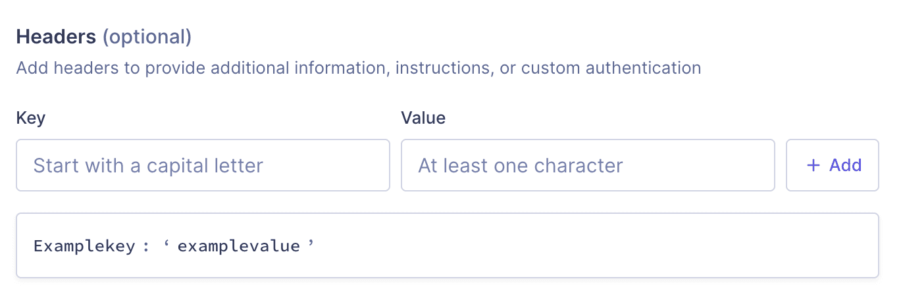Click the colon after Examplekey
The height and width of the screenshot is (304, 903).
coord(146,247)
